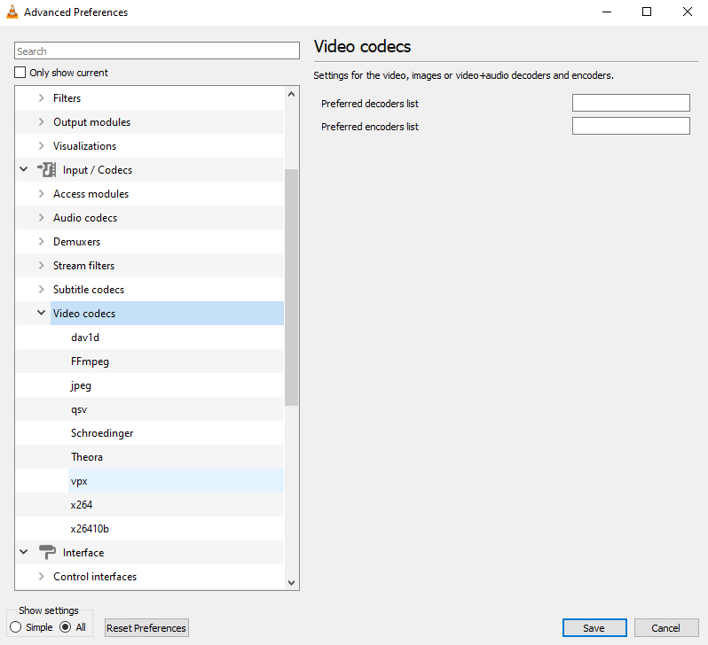Select the x264 codec entry
Image resolution: width=708 pixels, height=645 pixels.
pos(82,505)
